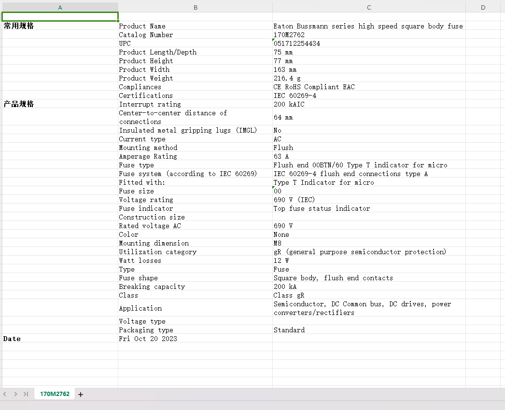The width and height of the screenshot is (505, 410).
Task: Select column C header
Action: (x=369, y=7)
